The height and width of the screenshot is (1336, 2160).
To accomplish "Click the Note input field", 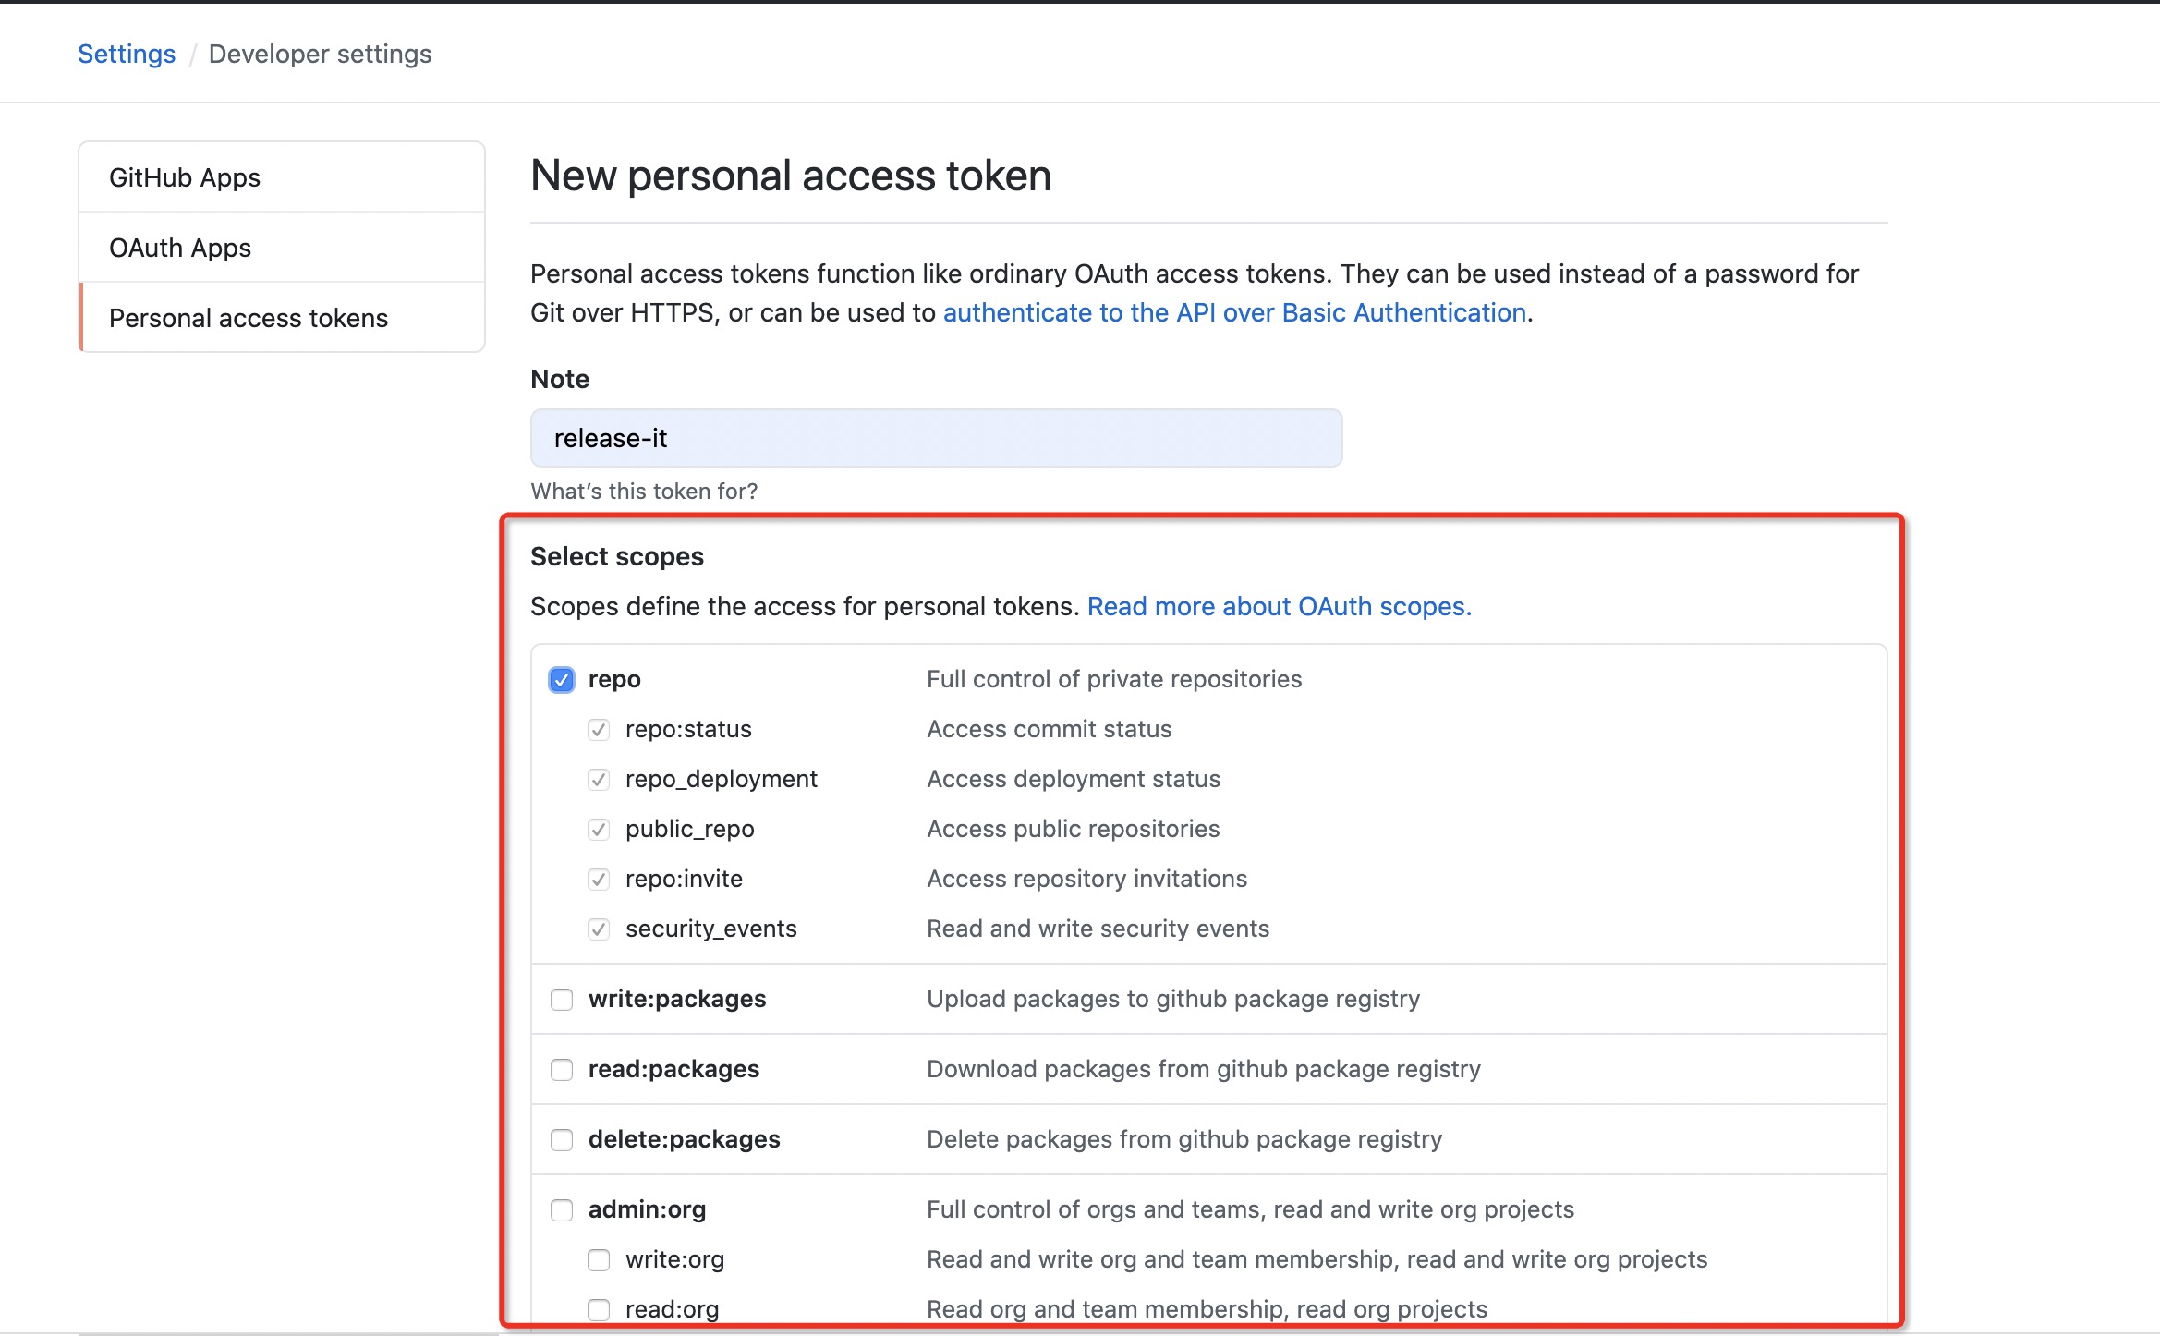I will click(936, 438).
